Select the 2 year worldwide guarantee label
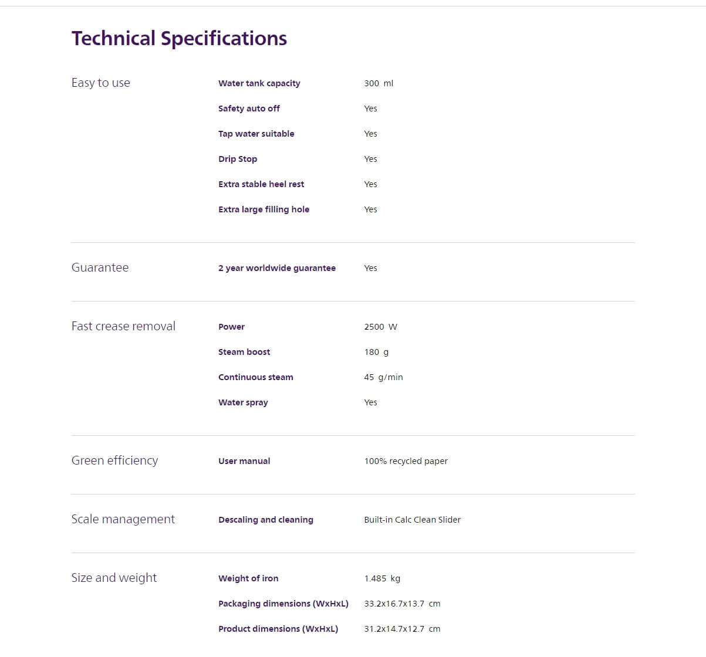Viewport: 706px width, 657px height. point(277,268)
